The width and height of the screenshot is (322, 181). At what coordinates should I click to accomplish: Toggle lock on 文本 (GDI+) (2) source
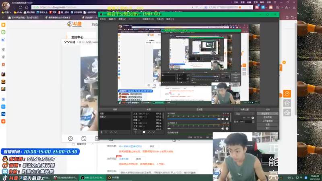tap(160, 113)
